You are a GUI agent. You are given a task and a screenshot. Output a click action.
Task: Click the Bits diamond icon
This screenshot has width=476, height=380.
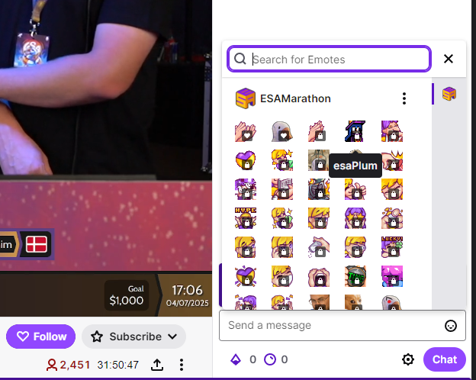(236, 359)
